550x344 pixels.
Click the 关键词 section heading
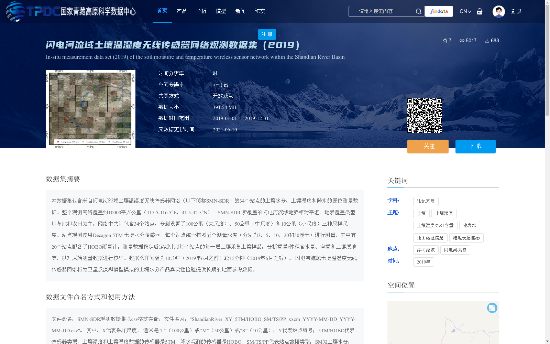pyautogui.click(x=398, y=181)
